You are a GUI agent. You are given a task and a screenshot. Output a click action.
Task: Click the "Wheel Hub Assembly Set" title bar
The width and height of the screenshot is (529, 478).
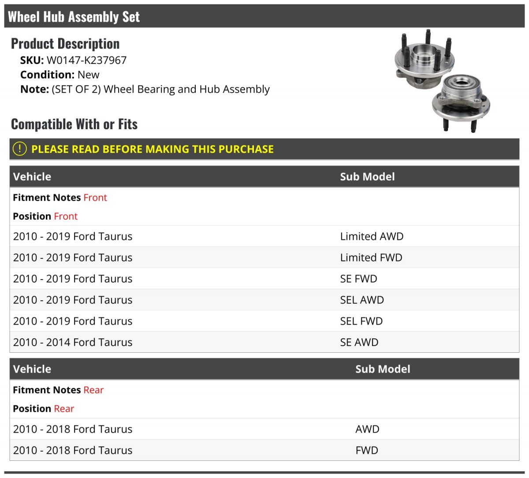[74, 17]
